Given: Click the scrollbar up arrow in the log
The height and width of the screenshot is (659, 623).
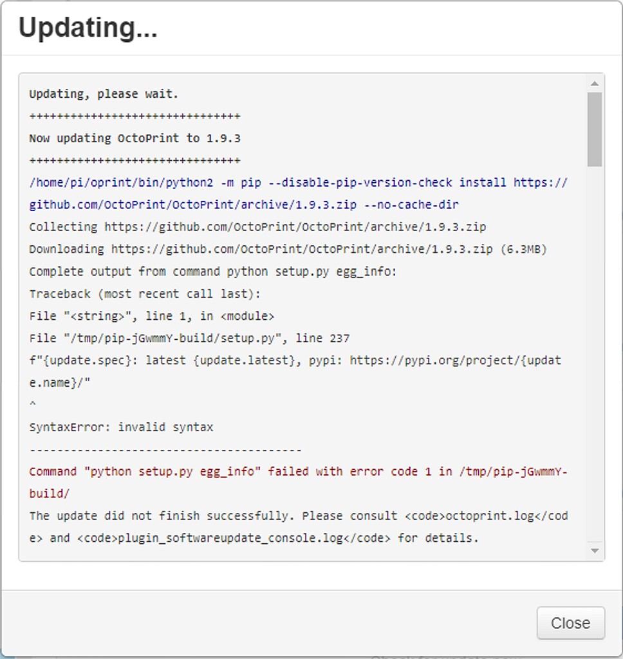Looking at the screenshot, I should pos(595,84).
